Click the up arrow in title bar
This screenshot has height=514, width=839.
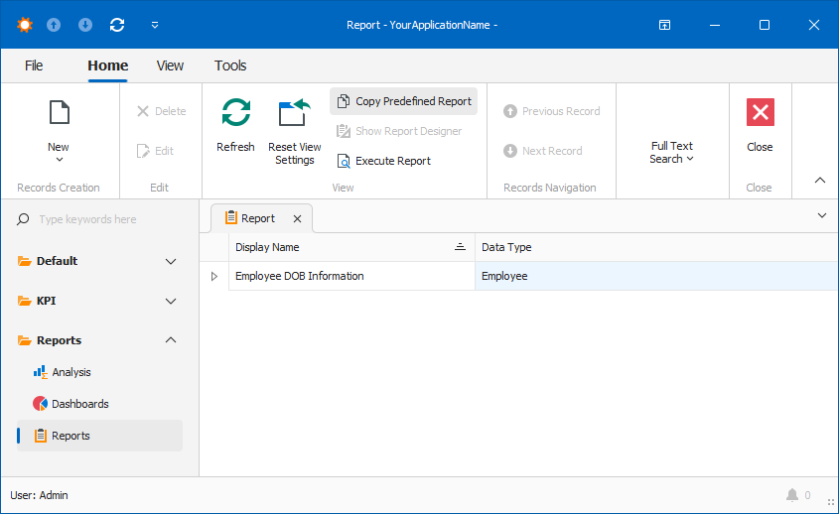pyautogui.click(x=54, y=25)
